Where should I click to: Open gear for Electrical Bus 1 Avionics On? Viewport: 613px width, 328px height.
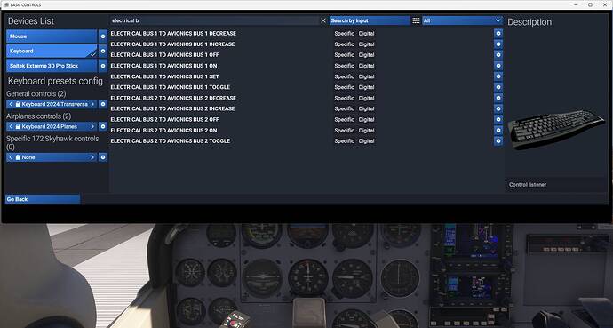[x=498, y=66]
